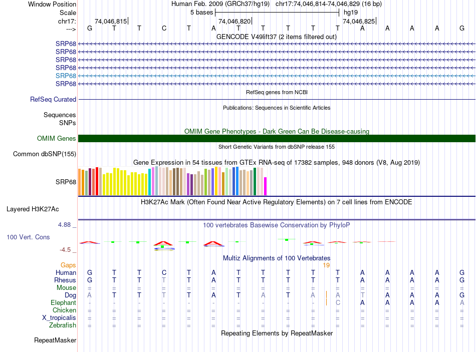
Task: Click the Window Position track label
Action: tap(52, 4)
